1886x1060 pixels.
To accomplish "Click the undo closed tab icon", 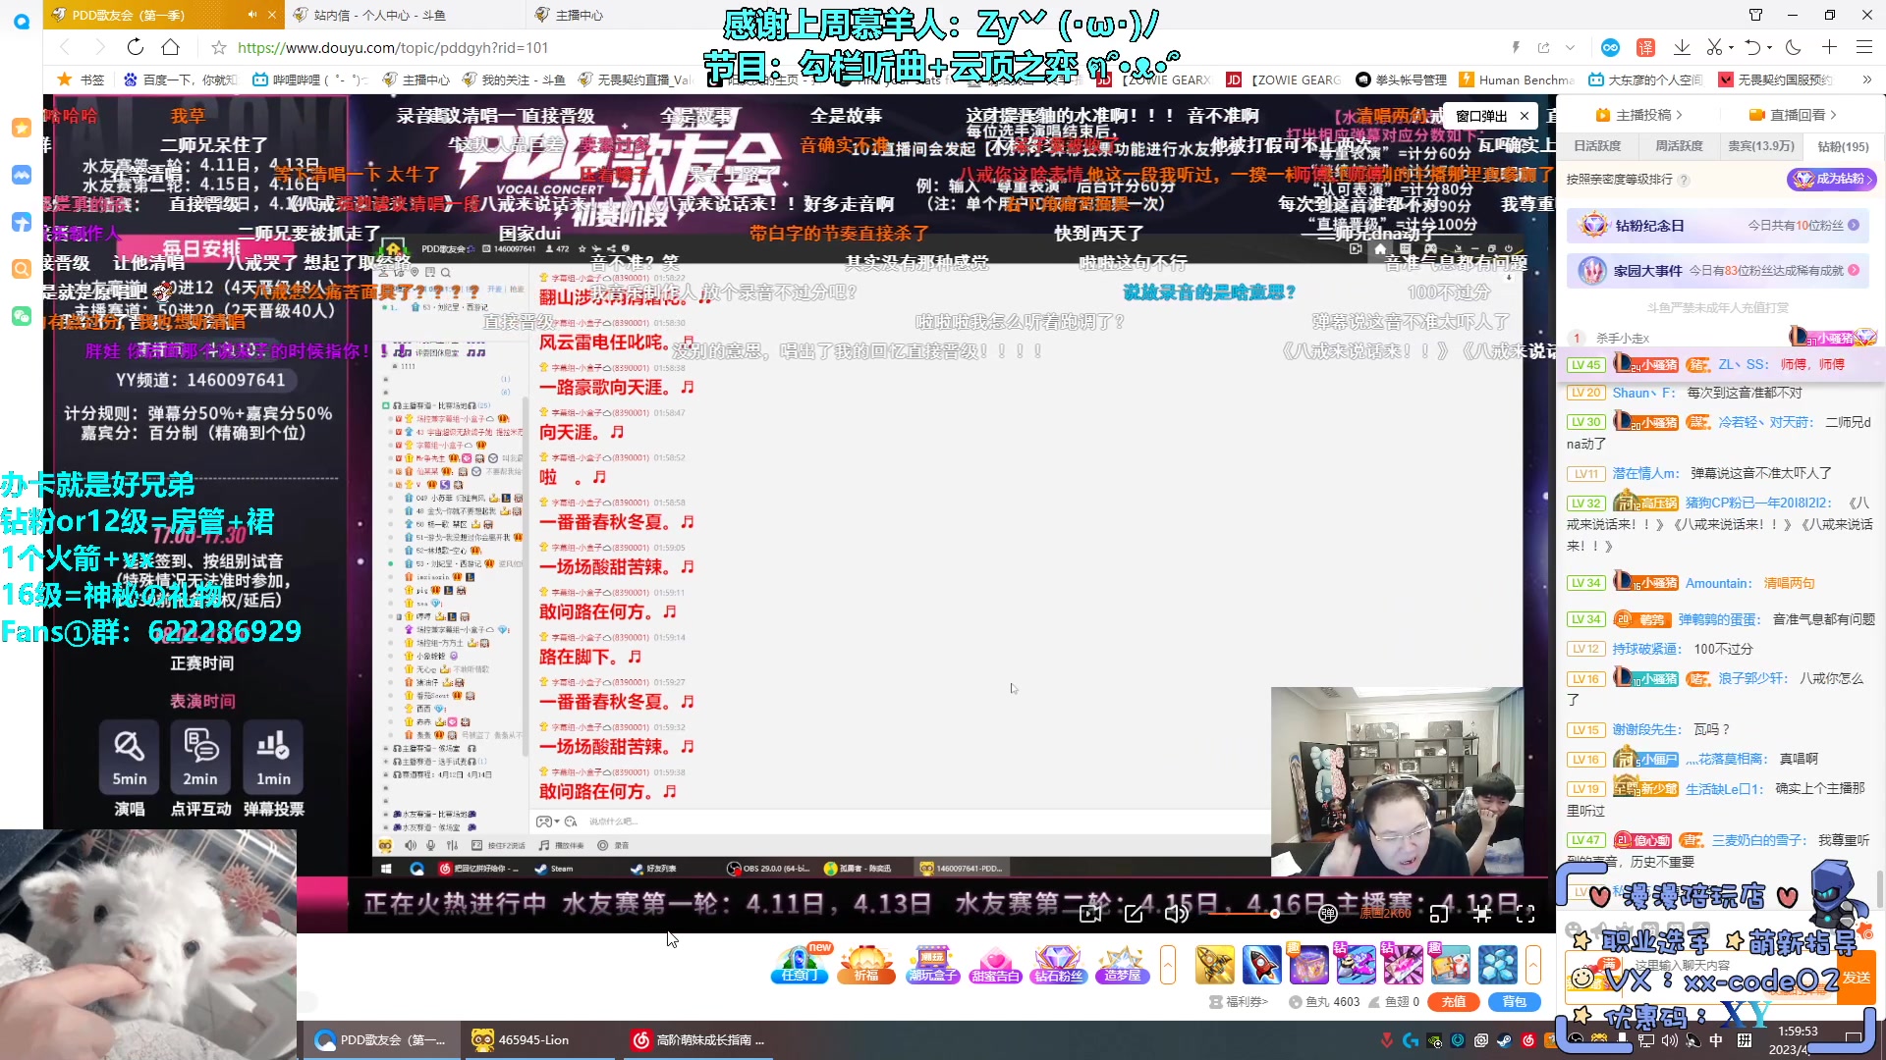I will click(1752, 47).
